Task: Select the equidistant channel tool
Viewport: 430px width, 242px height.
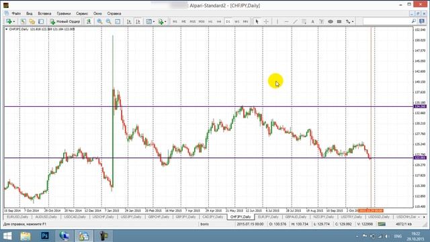Action: click(304, 22)
